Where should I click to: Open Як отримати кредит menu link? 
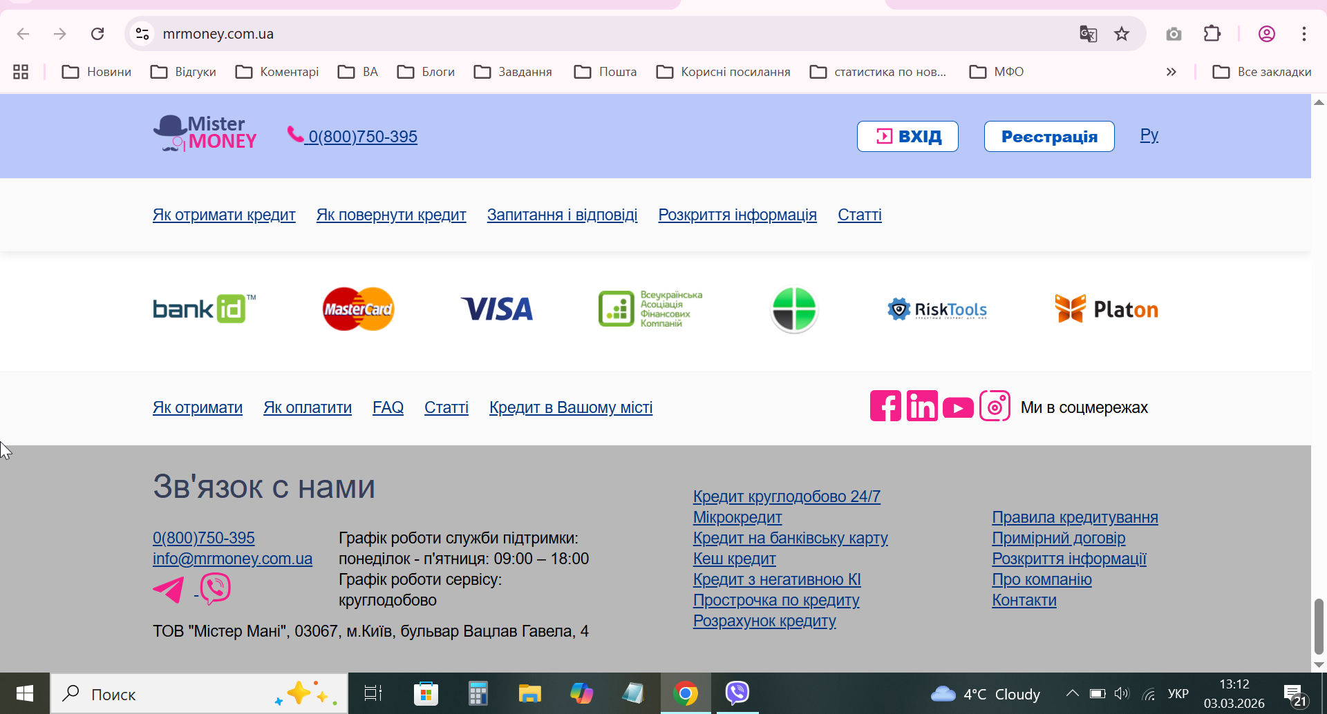224,215
